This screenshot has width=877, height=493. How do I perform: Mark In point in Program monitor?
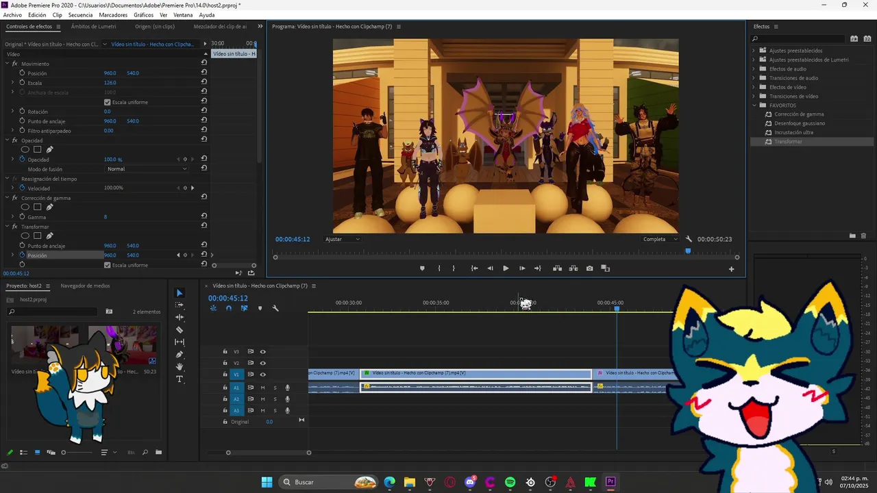tap(439, 268)
